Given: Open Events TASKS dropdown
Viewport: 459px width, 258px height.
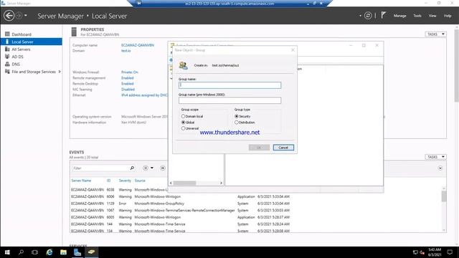Looking at the screenshot, I should tap(435, 157).
